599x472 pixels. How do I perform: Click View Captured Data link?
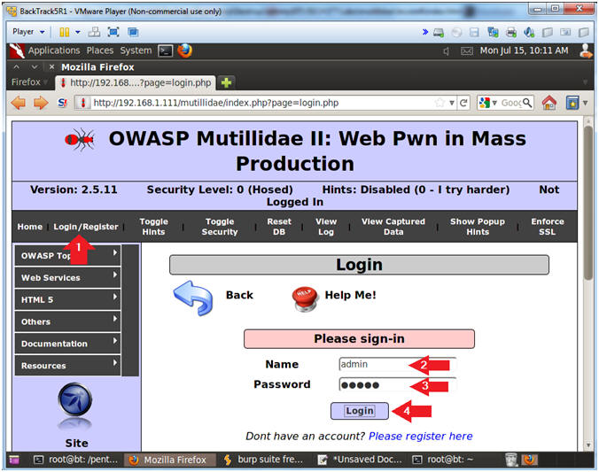393,227
